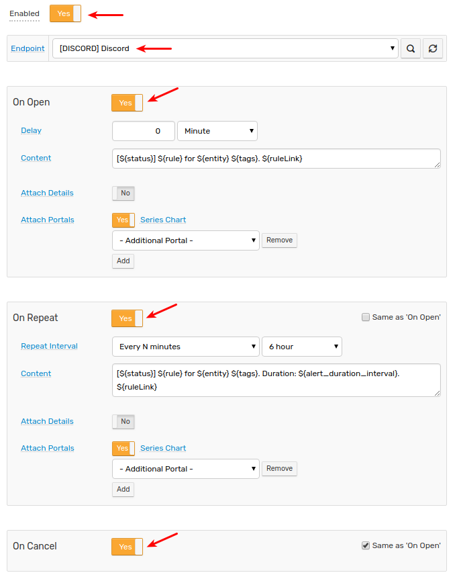Uncheck Same as 'On Open' for On Cancel
Screen dimensions: 455x581
366,545
